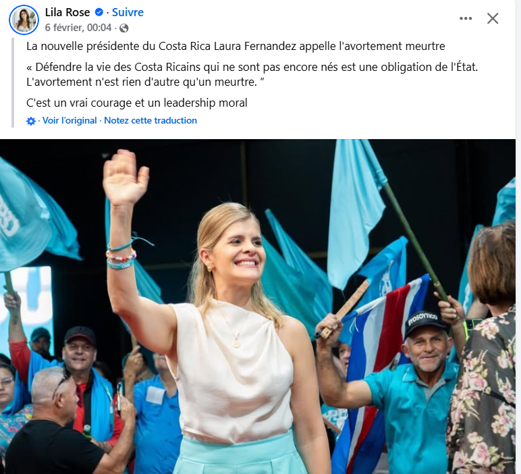This screenshot has width=521, height=474.
Task: Close the post viewer with the X
Action: (493, 19)
